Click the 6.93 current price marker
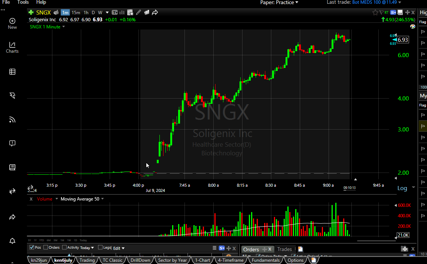This screenshot has height=264, width=427. (x=403, y=40)
